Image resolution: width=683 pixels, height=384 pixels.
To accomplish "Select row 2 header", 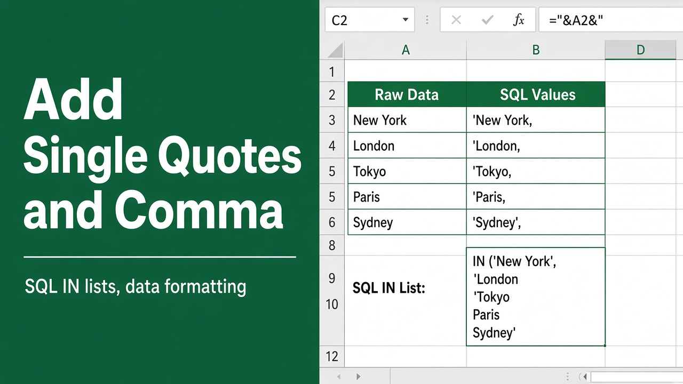I will 332,95.
